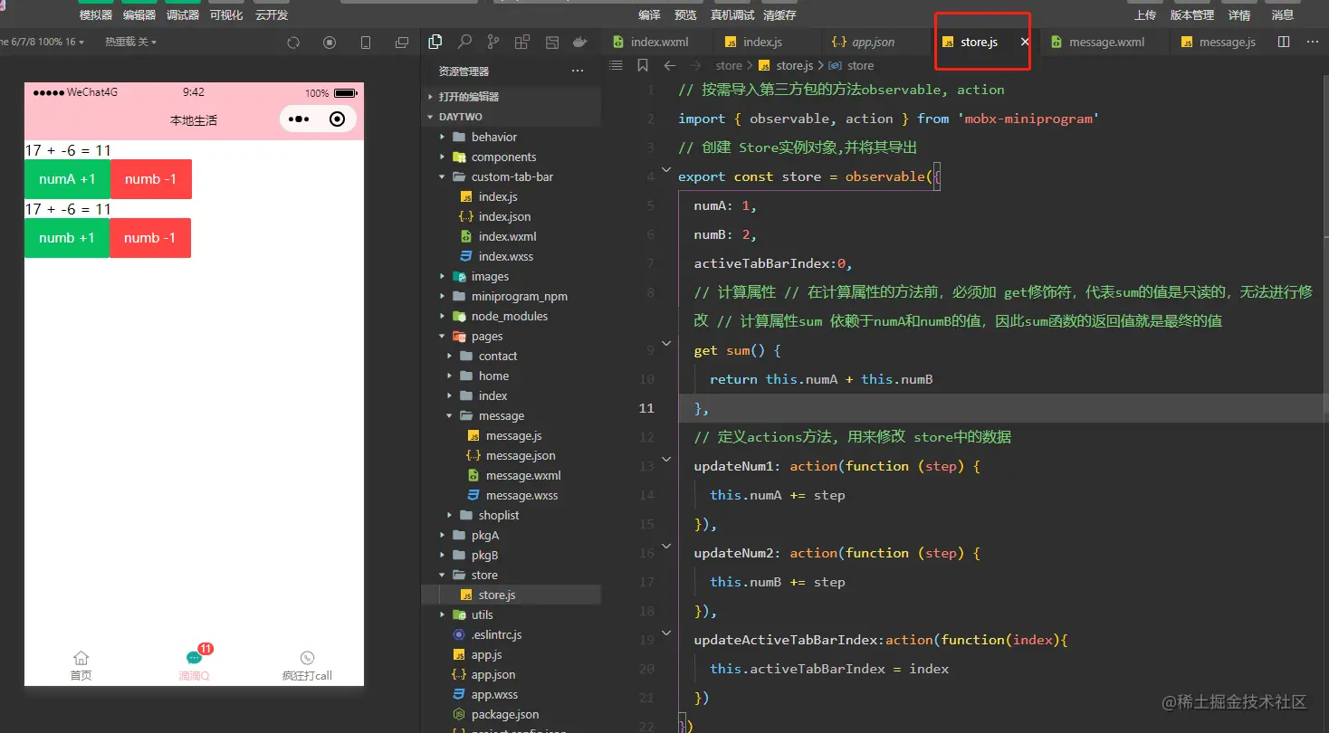1329x733 pixels.
Task: Expand the node_modules folder
Action: point(512,316)
